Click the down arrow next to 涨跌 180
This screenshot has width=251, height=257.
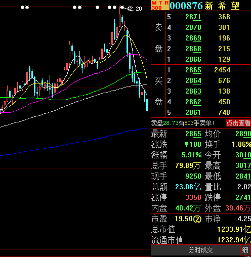186,145
